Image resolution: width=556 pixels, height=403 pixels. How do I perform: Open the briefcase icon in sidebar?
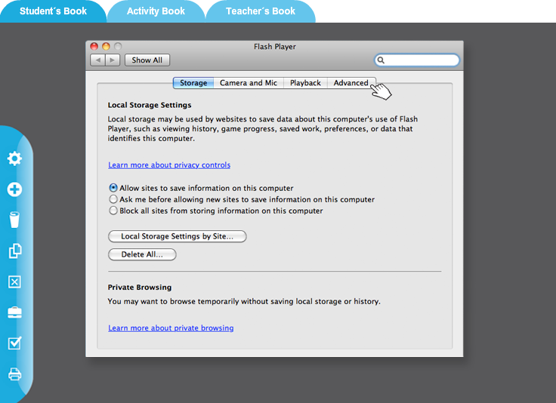(14, 312)
